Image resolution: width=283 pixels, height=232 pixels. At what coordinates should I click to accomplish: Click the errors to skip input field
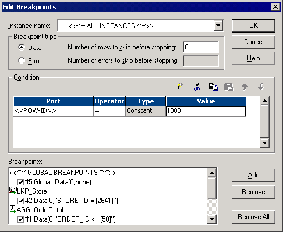201,61
